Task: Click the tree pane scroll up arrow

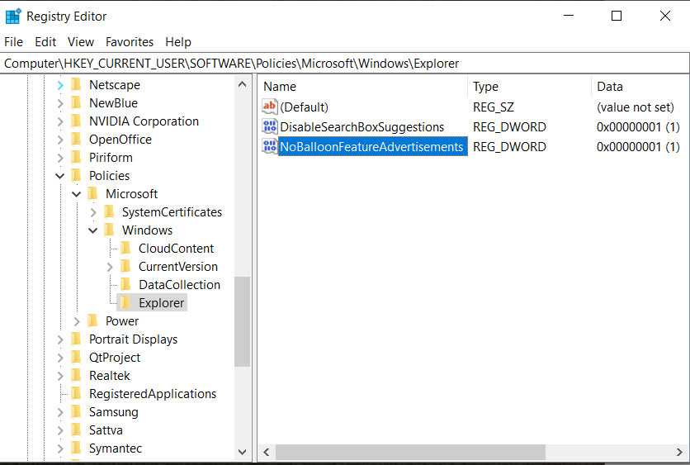Action: pyautogui.click(x=242, y=84)
